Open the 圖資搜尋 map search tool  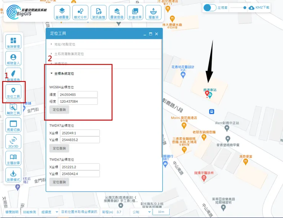point(117,13)
